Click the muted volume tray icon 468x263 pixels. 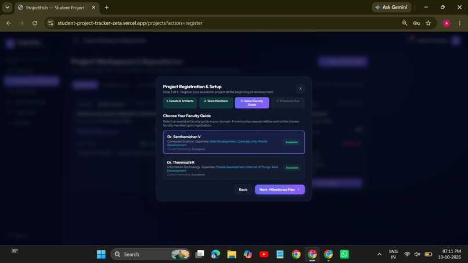click(x=417, y=254)
